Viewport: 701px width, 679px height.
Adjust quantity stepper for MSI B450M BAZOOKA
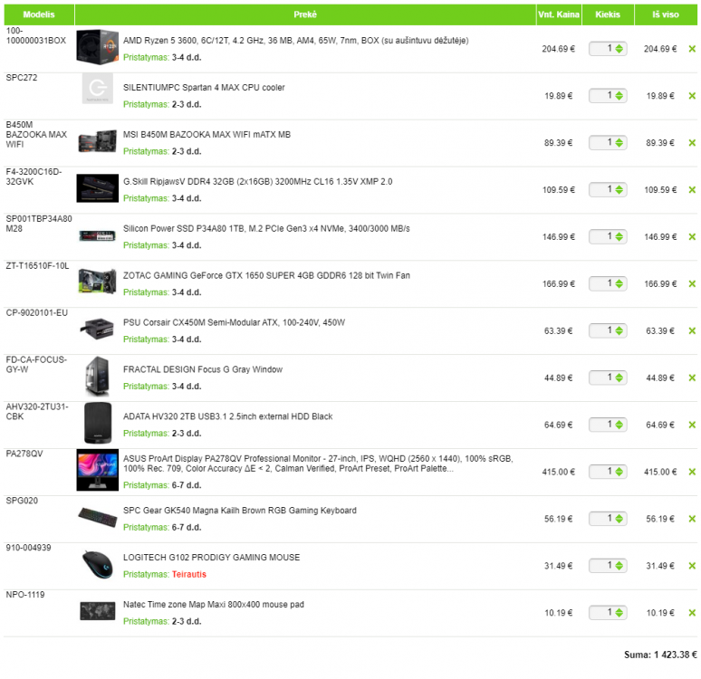pyautogui.click(x=619, y=143)
